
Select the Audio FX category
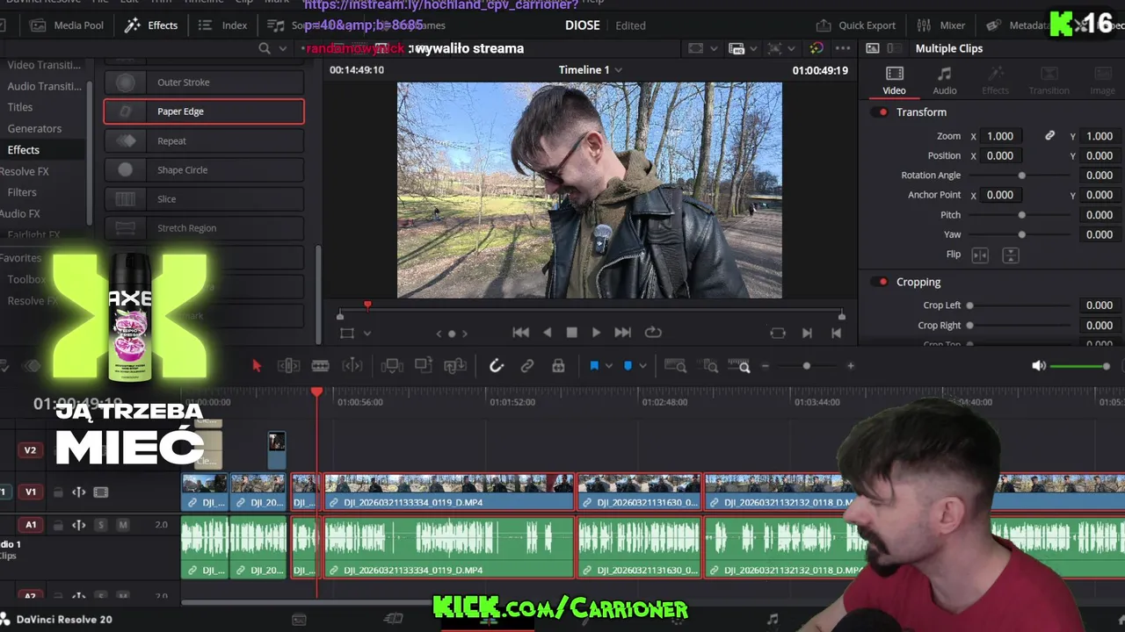pyautogui.click(x=19, y=213)
